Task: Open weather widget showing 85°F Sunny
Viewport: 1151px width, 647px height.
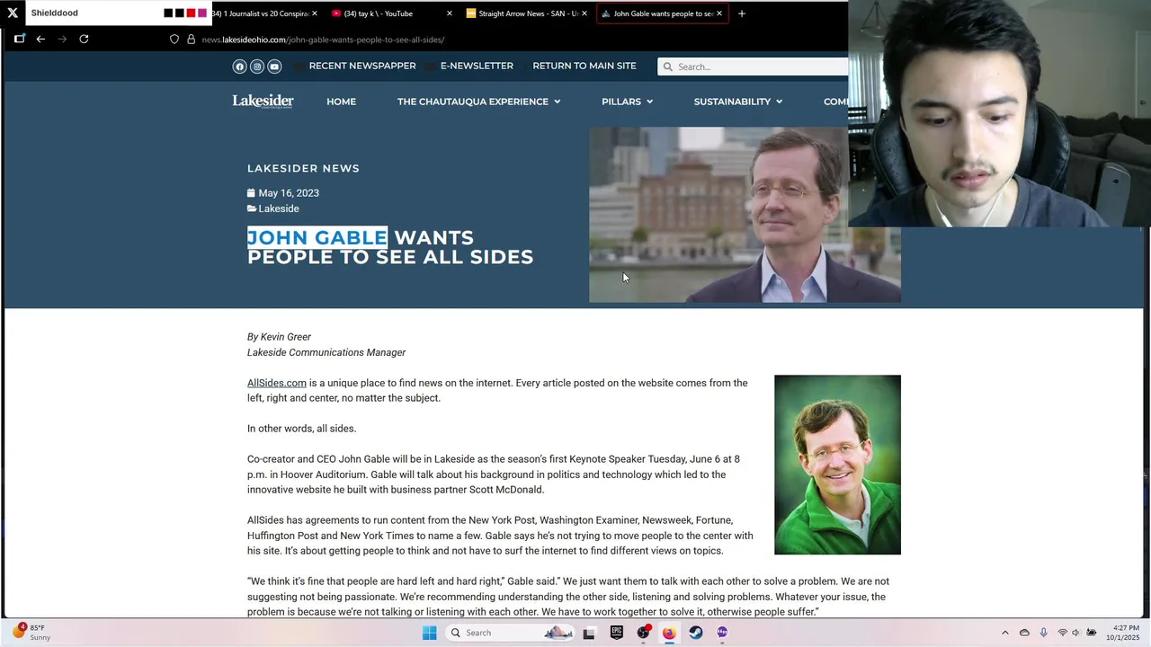Action: point(31,633)
